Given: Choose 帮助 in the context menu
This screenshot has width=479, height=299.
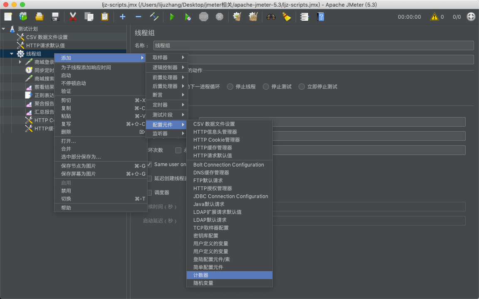Looking at the screenshot, I should [x=101, y=208].
